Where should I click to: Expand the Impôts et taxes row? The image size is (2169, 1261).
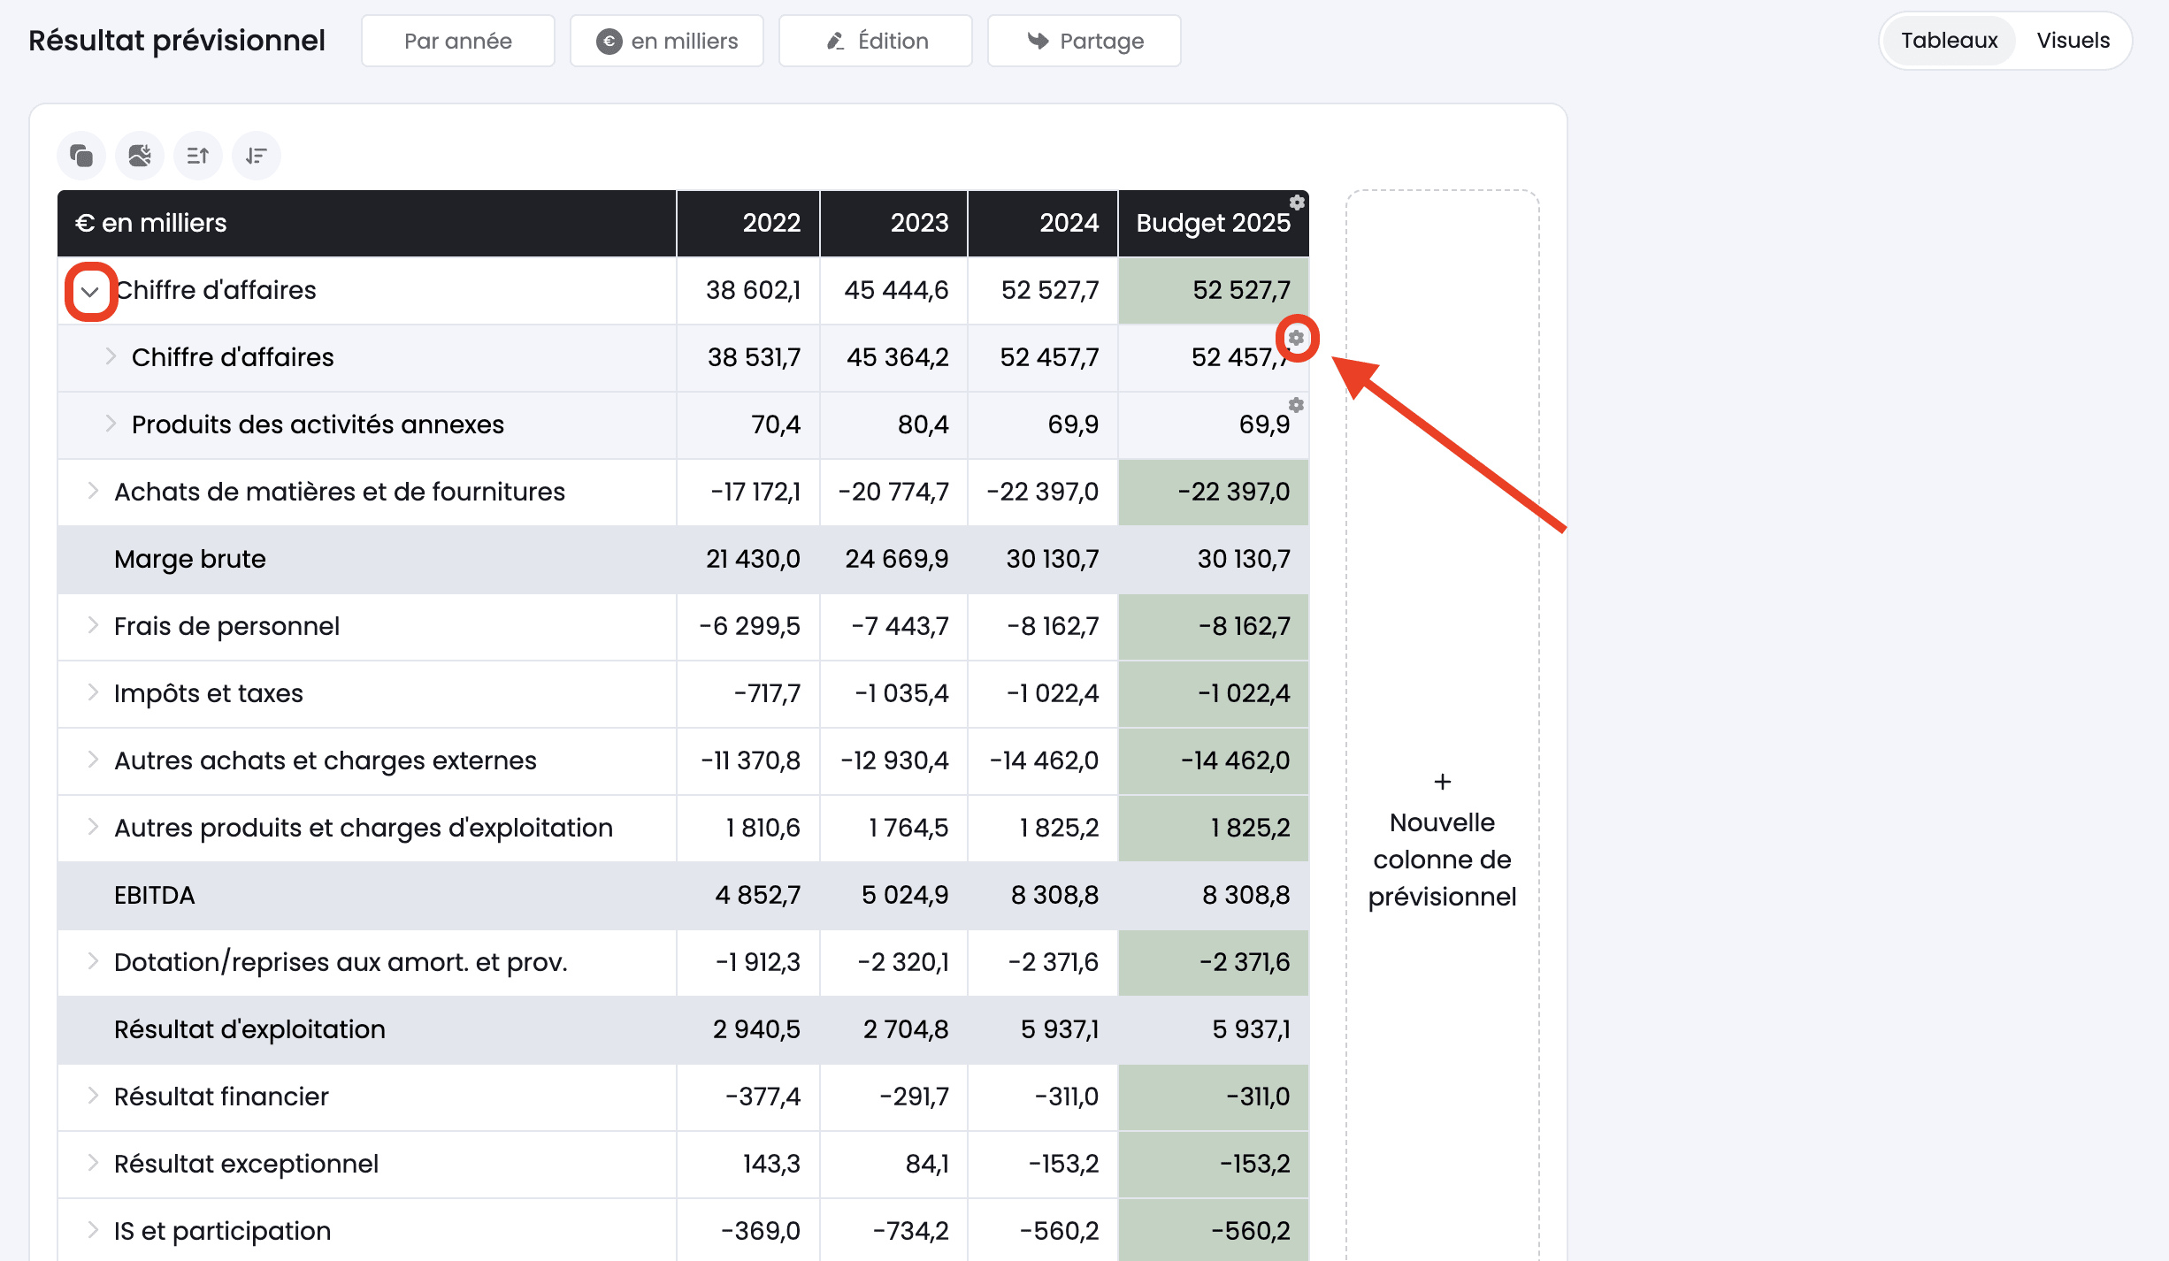pos(93,692)
